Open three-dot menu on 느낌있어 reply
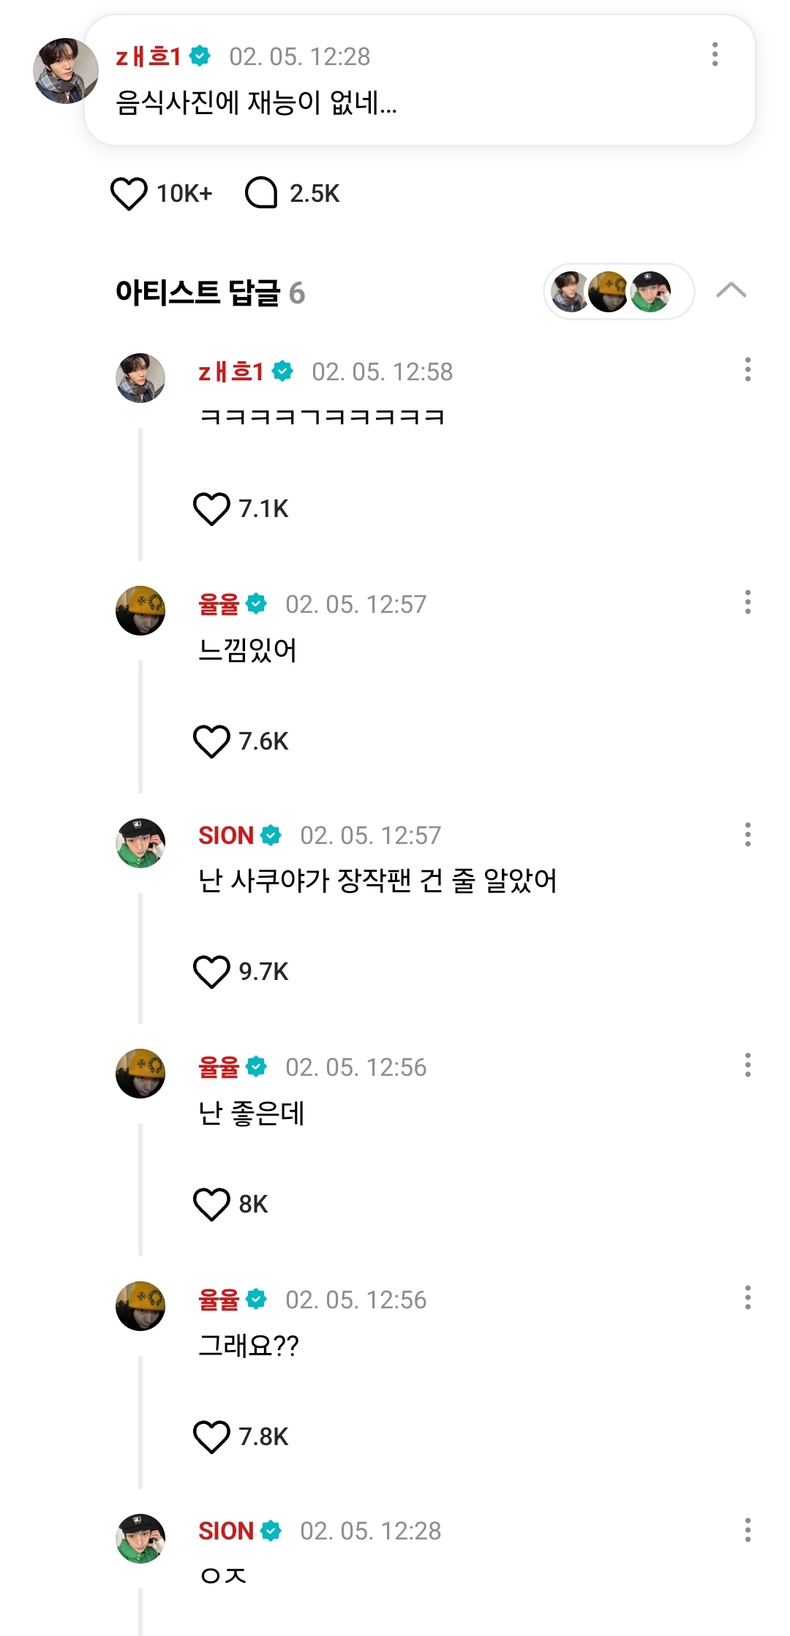 (748, 603)
